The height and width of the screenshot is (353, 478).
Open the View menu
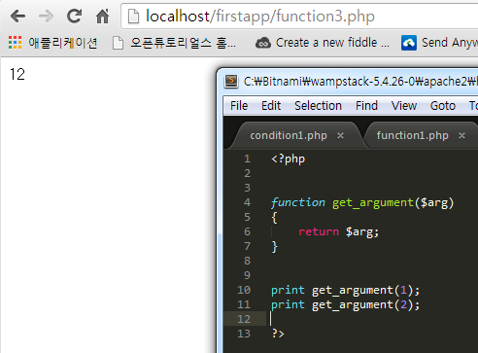pos(404,106)
